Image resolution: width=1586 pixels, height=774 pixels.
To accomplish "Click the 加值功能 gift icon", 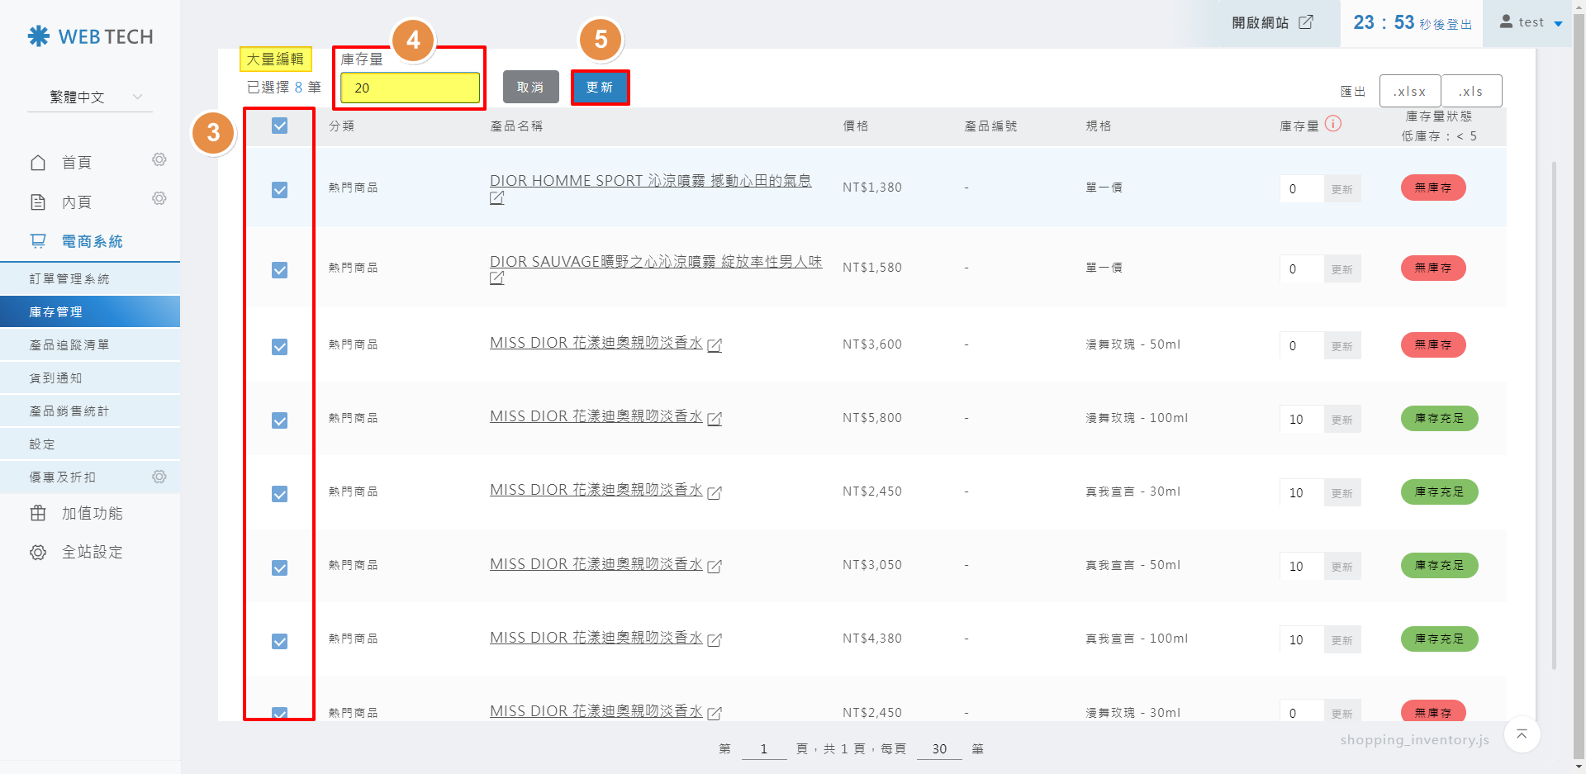I will (38, 513).
